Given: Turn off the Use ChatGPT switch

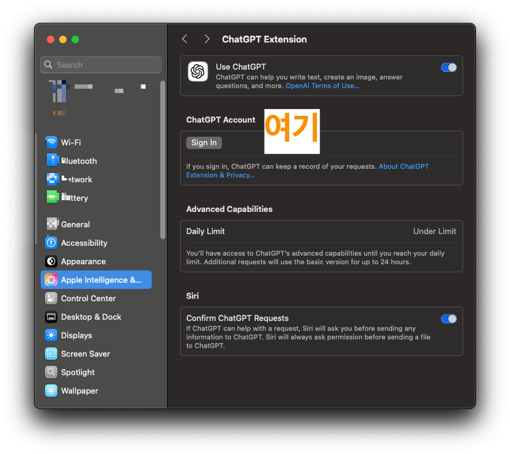Looking at the screenshot, I should 448,68.
